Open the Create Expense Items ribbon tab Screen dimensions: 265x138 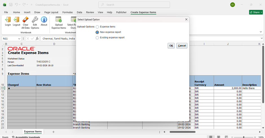[x=143, y=12]
